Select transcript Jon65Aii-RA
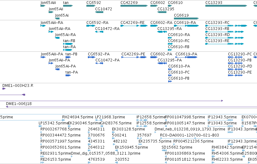This screenshot has width=257, height=164. 51,32
